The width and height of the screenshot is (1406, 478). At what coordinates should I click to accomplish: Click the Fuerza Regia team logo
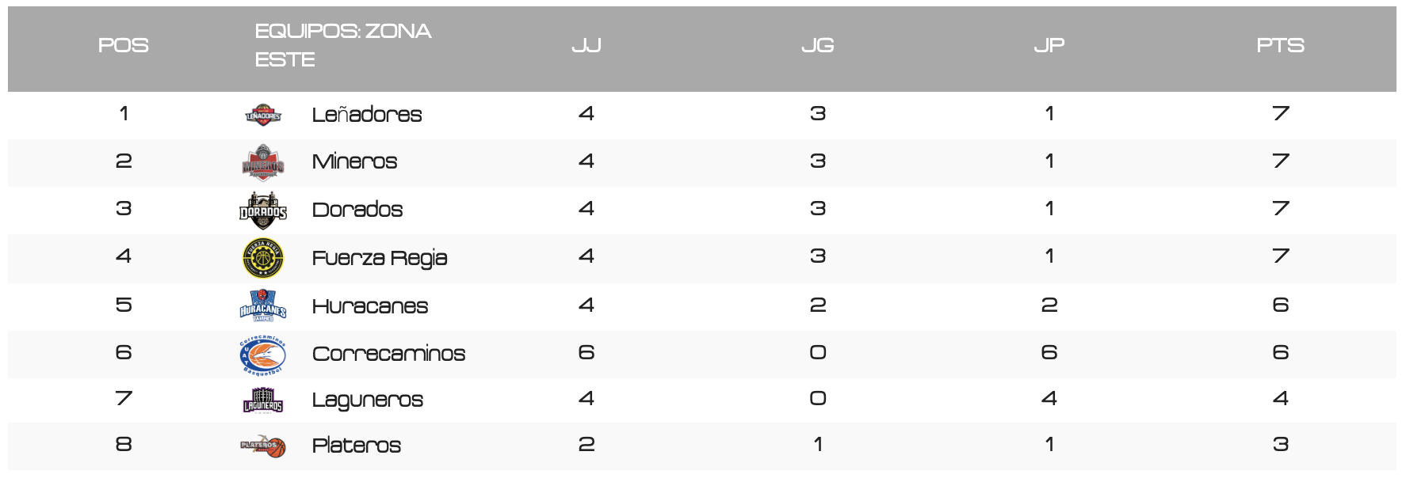tap(263, 258)
